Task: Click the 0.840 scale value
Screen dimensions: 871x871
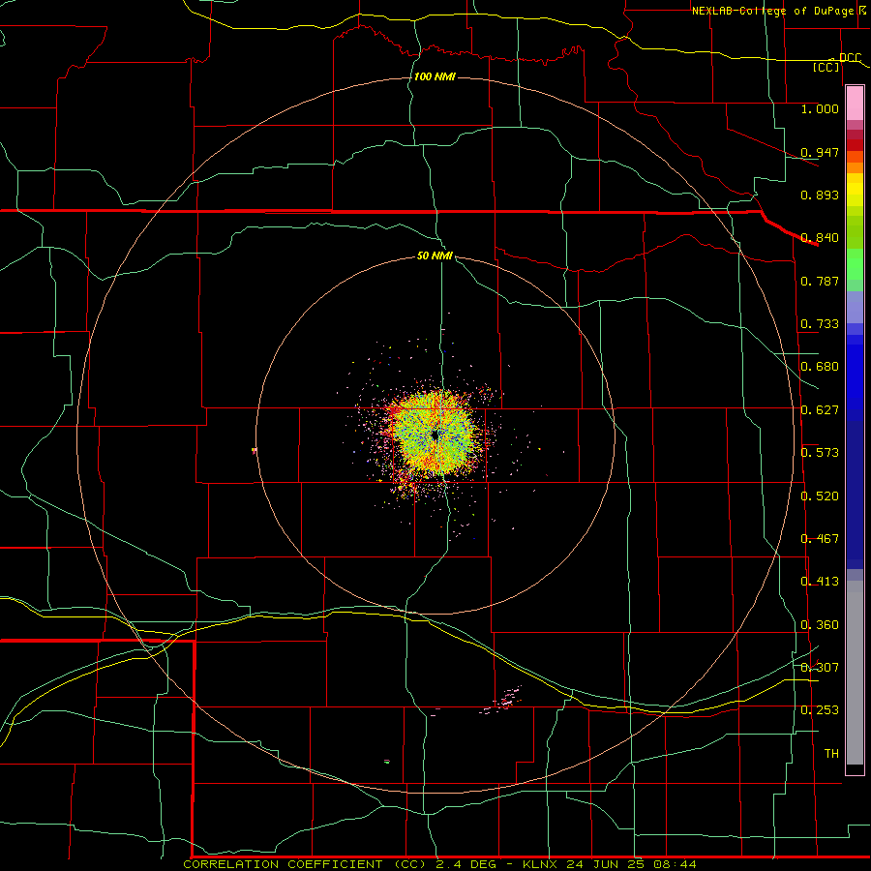Action: point(820,238)
